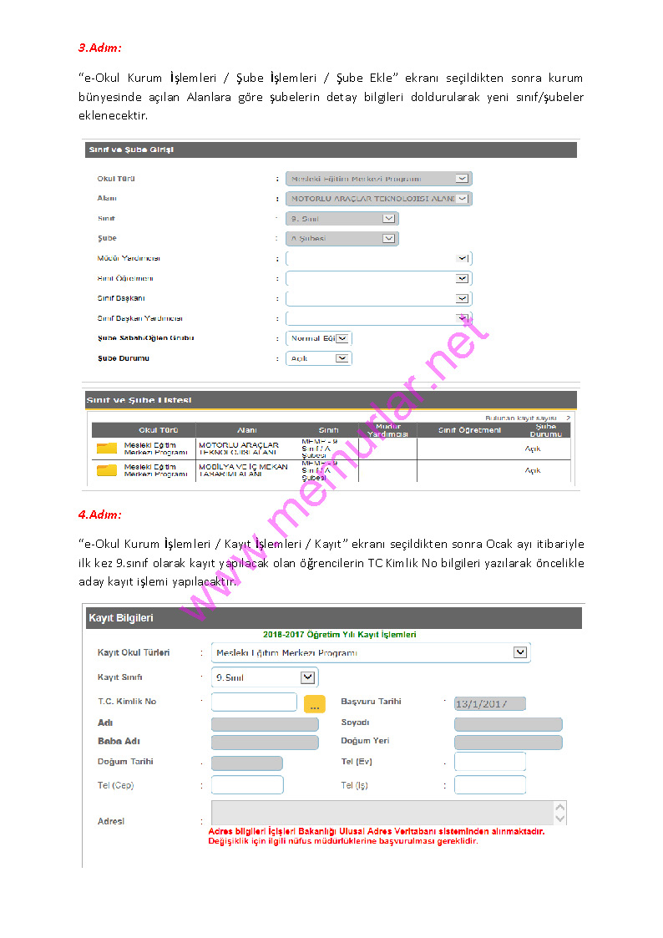The height and width of the screenshot is (938, 663).
Task: Click the Adresi scrollbar down arrow
Action: [x=560, y=819]
